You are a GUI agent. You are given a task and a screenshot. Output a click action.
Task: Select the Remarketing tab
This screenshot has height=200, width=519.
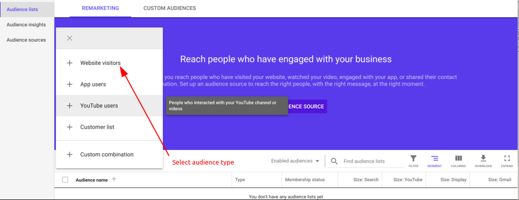click(x=100, y=8)
